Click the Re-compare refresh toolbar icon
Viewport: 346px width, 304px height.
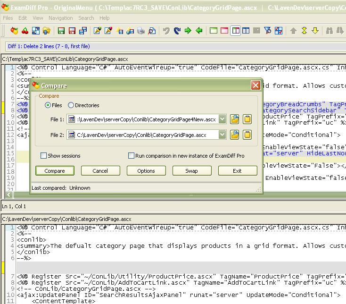pyautogui.click(x=36, y=31)
